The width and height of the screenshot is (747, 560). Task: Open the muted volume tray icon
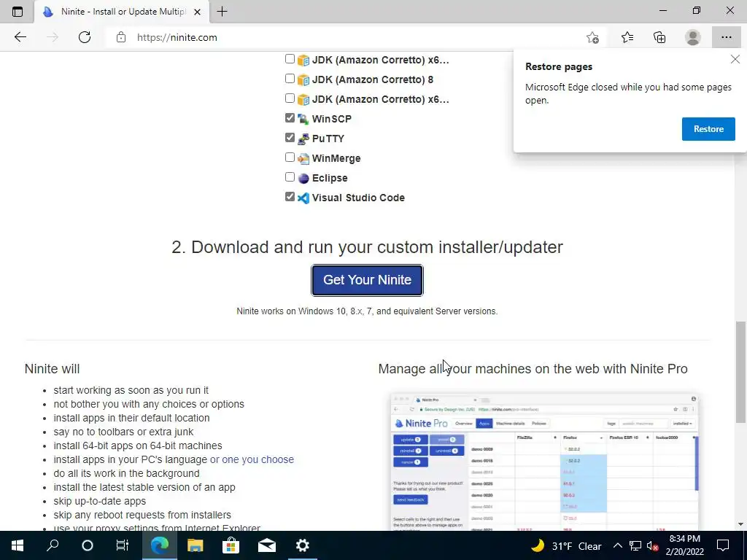click(x=652, y=545)
